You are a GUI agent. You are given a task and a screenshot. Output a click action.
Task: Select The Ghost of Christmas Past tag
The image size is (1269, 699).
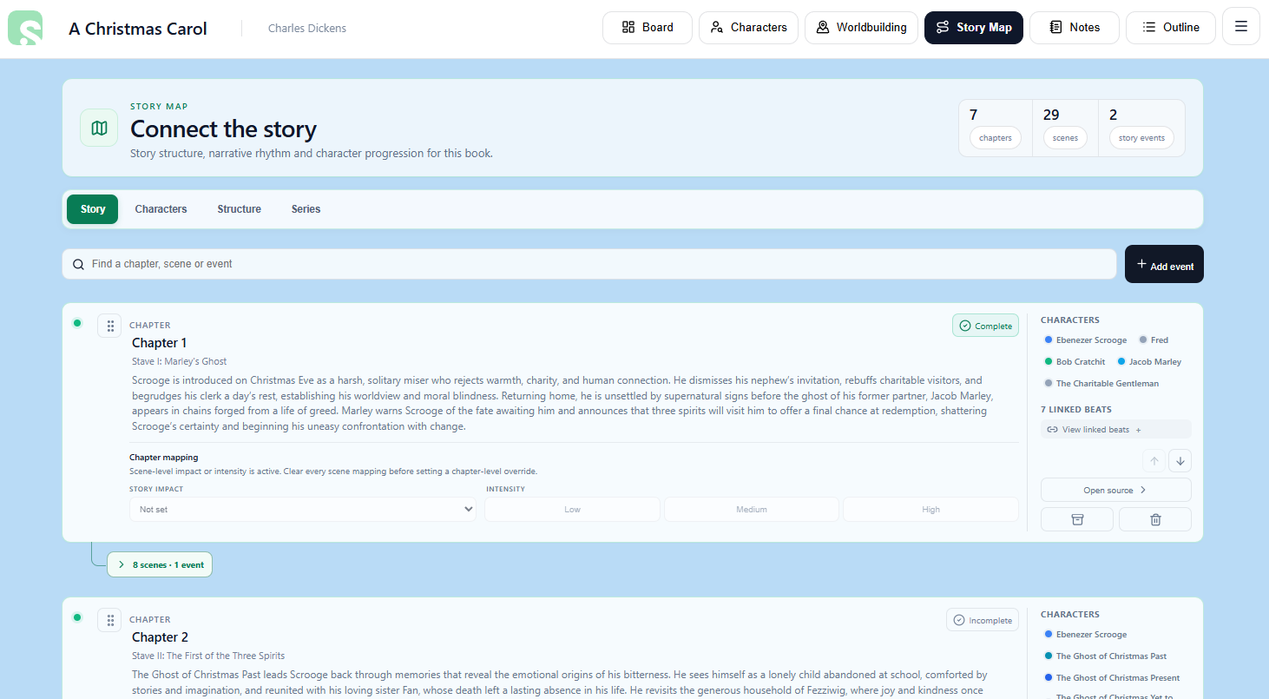(x=1106, y=656)
